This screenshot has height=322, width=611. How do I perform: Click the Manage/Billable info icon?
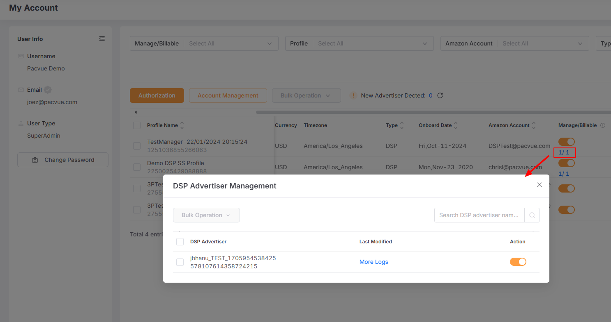pos(603,125)
